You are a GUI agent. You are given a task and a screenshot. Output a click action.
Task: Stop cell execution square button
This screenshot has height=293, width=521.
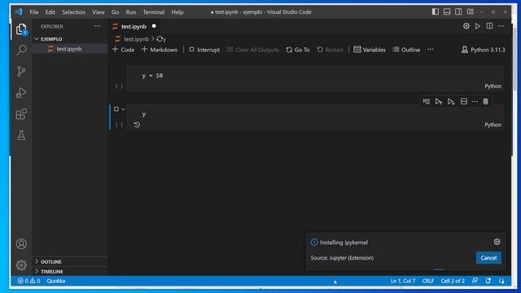(x=116, y=109)
